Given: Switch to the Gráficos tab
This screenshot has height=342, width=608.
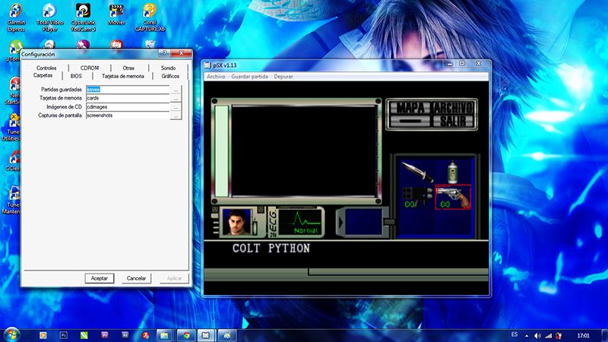Looking at the screenshot, I should click(x=170, y=77).
